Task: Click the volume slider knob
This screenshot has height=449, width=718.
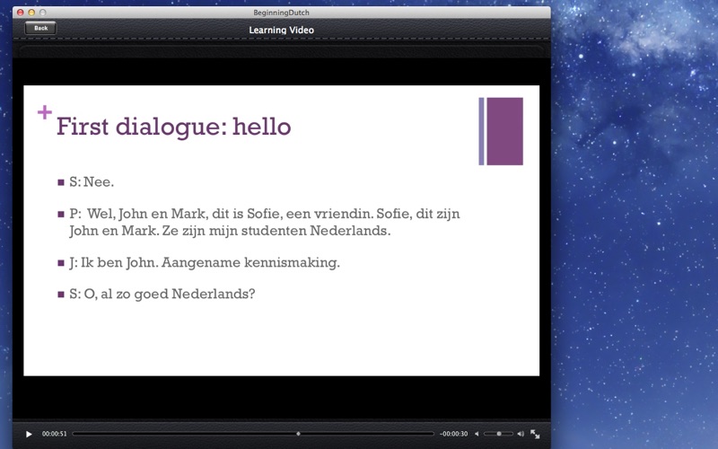Action: (499, 434)
